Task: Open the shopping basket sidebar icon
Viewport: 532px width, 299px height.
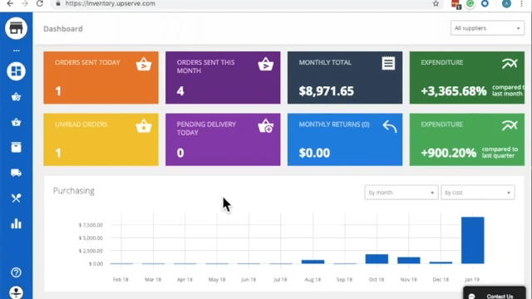Action: tap(16, 122)
